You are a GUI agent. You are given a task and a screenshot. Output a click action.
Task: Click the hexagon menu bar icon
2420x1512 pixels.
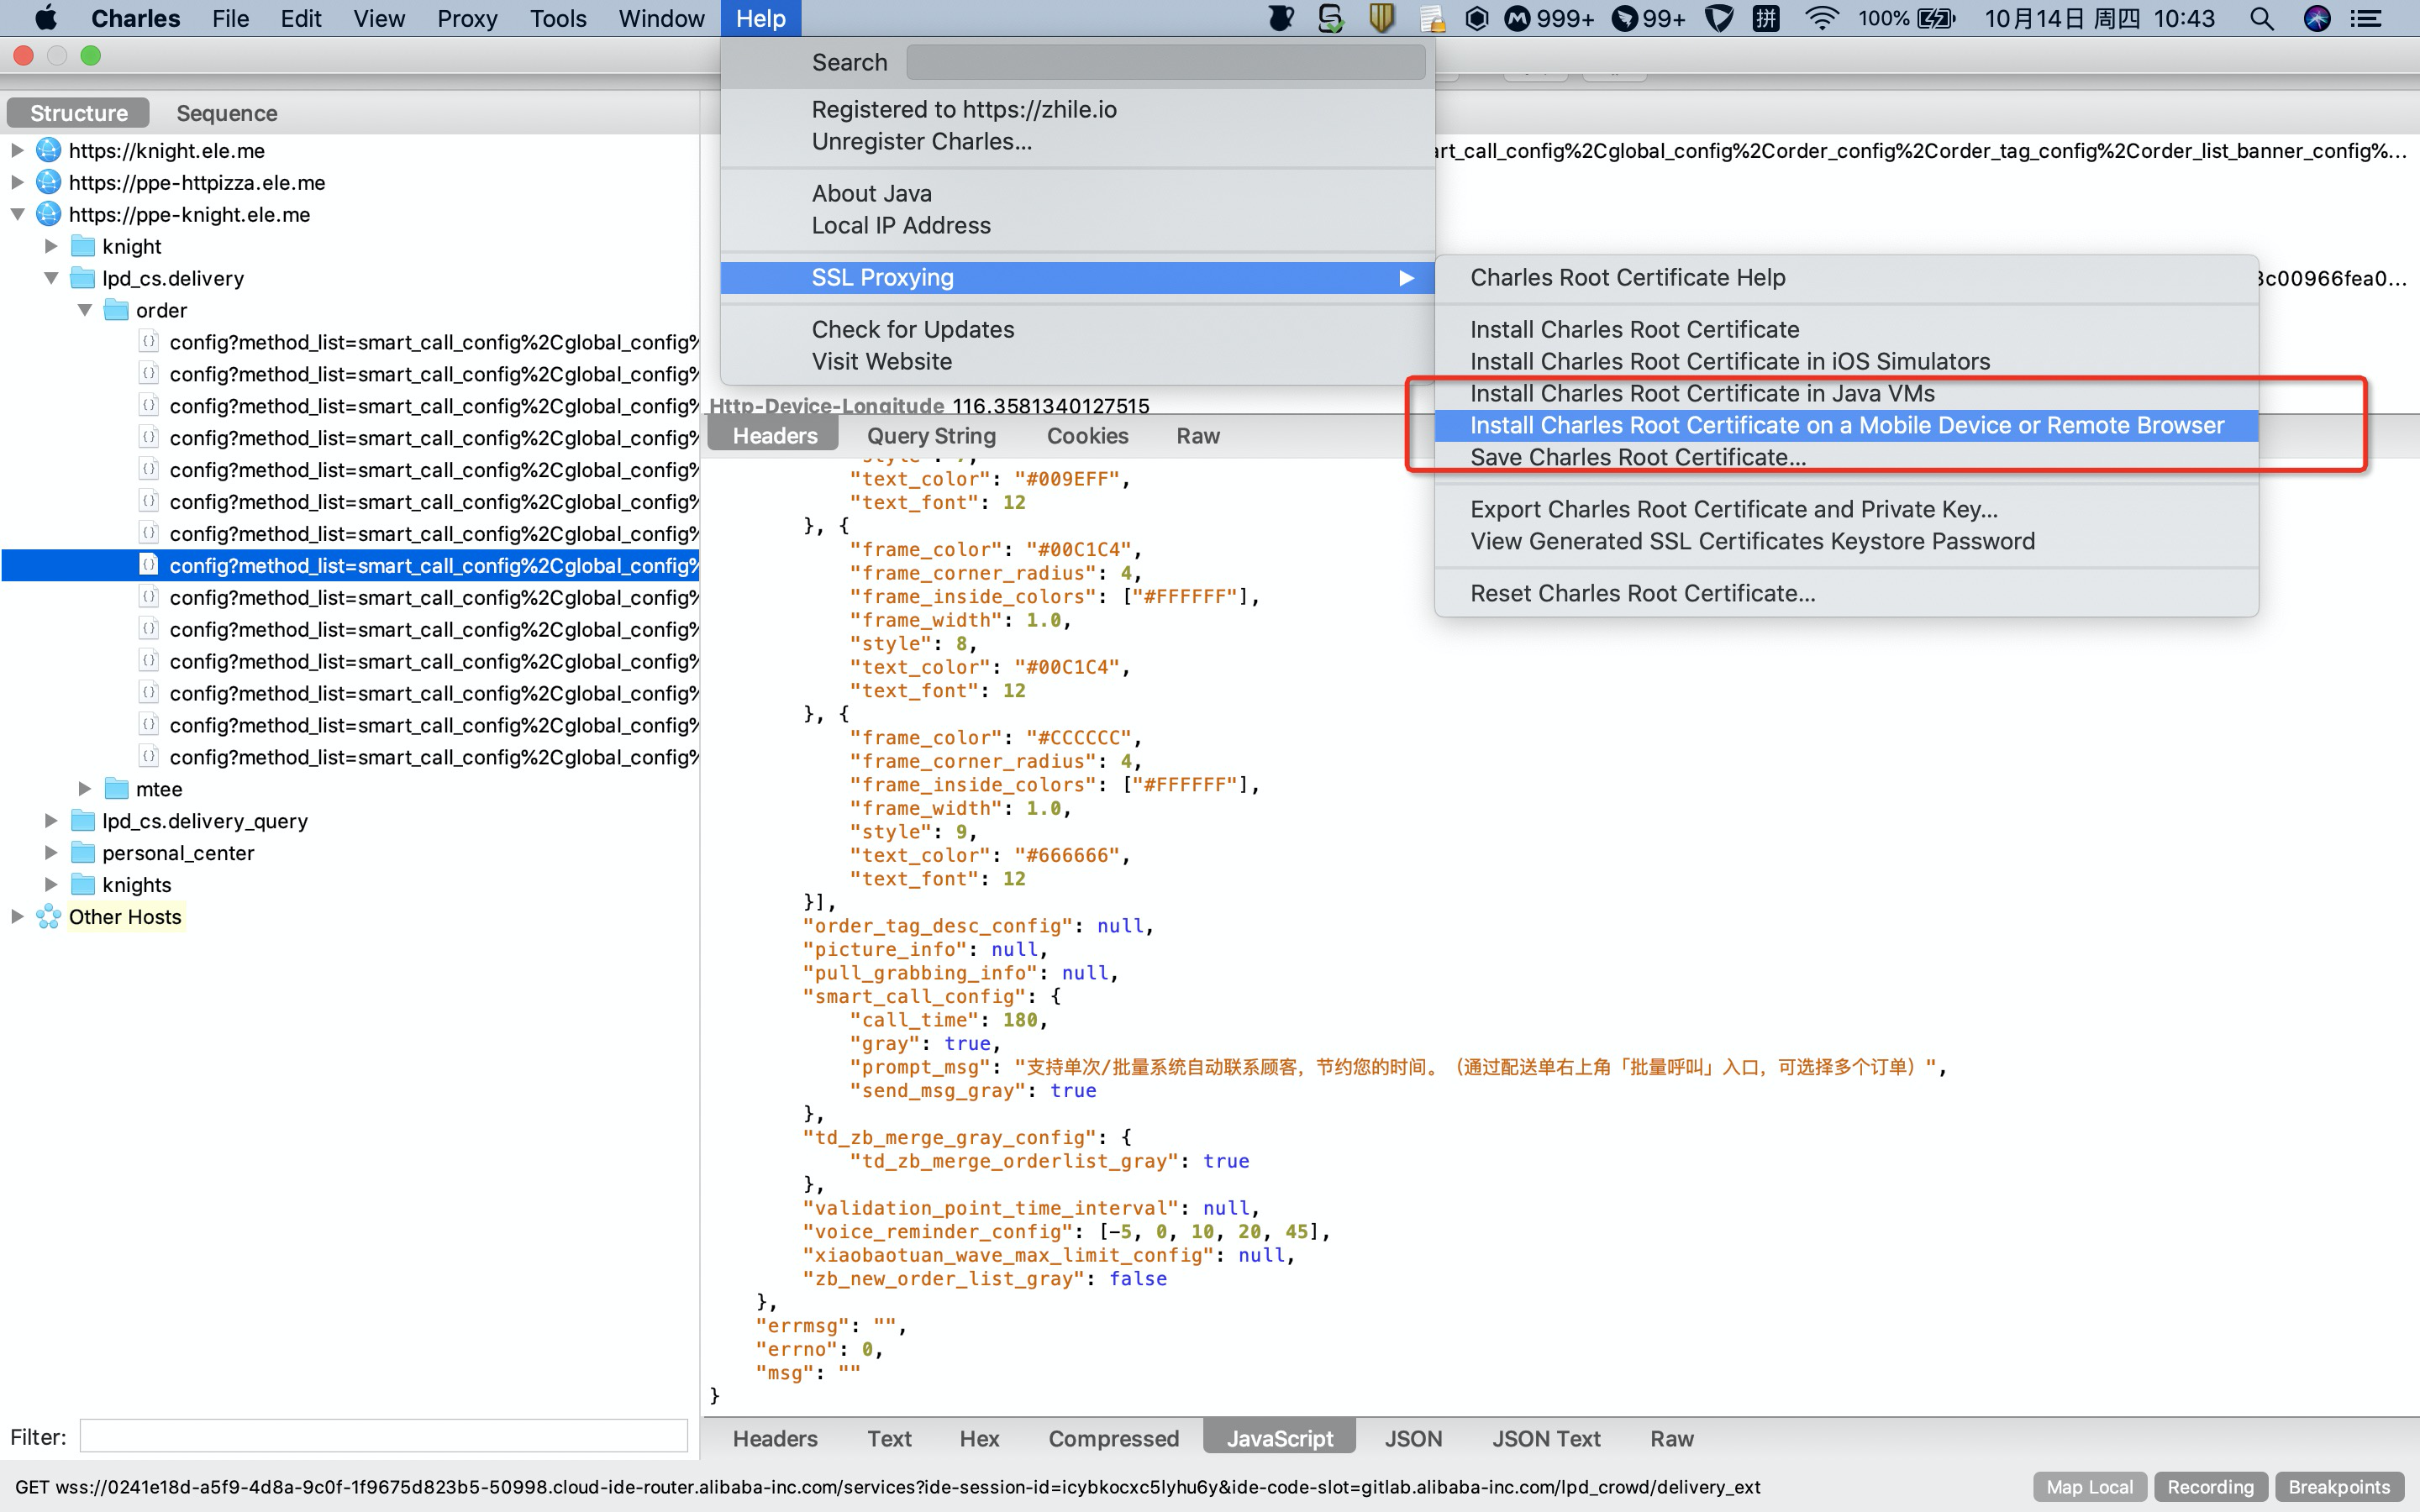tap(1476, 18)
